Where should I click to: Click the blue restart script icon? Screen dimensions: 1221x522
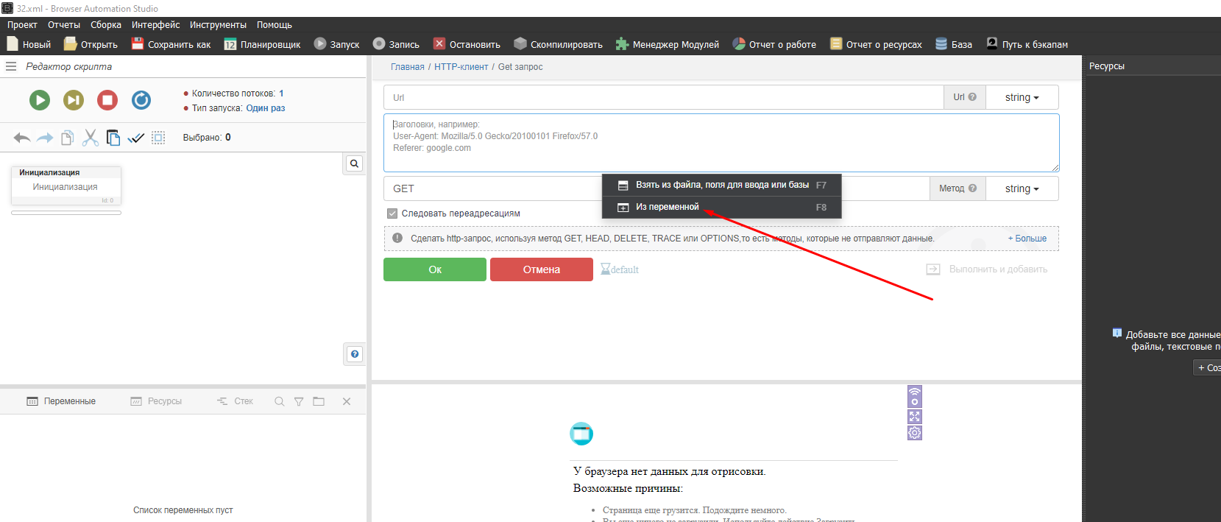coord(141,99)
